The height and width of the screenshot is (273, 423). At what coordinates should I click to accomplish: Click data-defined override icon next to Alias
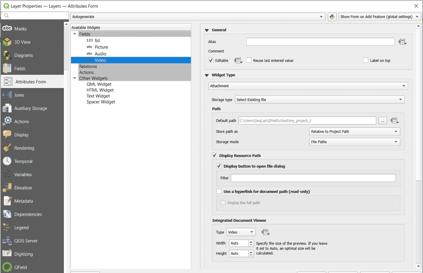click(x=402, y=42)
